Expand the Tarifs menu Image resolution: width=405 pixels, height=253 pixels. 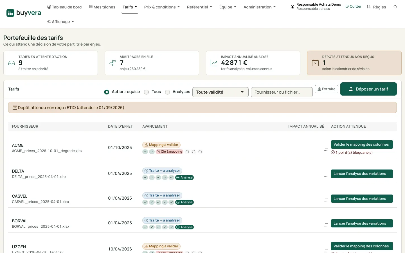[130, 7]
